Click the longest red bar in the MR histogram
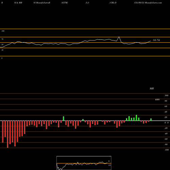 7,134
